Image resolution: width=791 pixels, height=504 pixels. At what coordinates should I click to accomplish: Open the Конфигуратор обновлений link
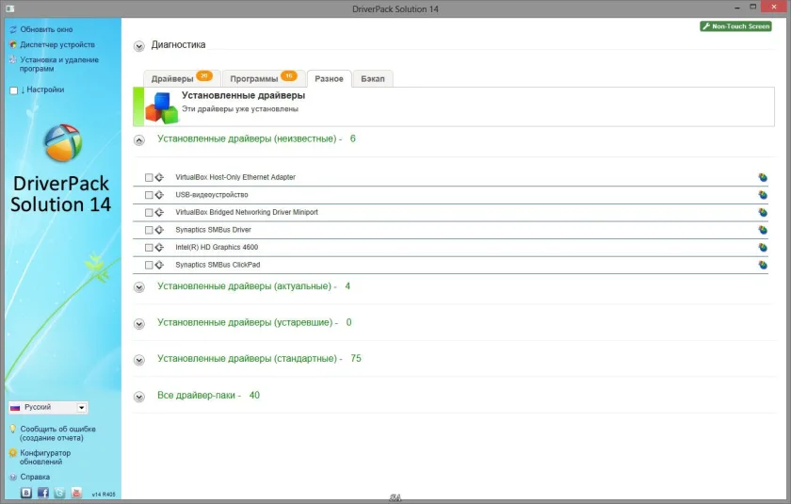click(45, 457)
